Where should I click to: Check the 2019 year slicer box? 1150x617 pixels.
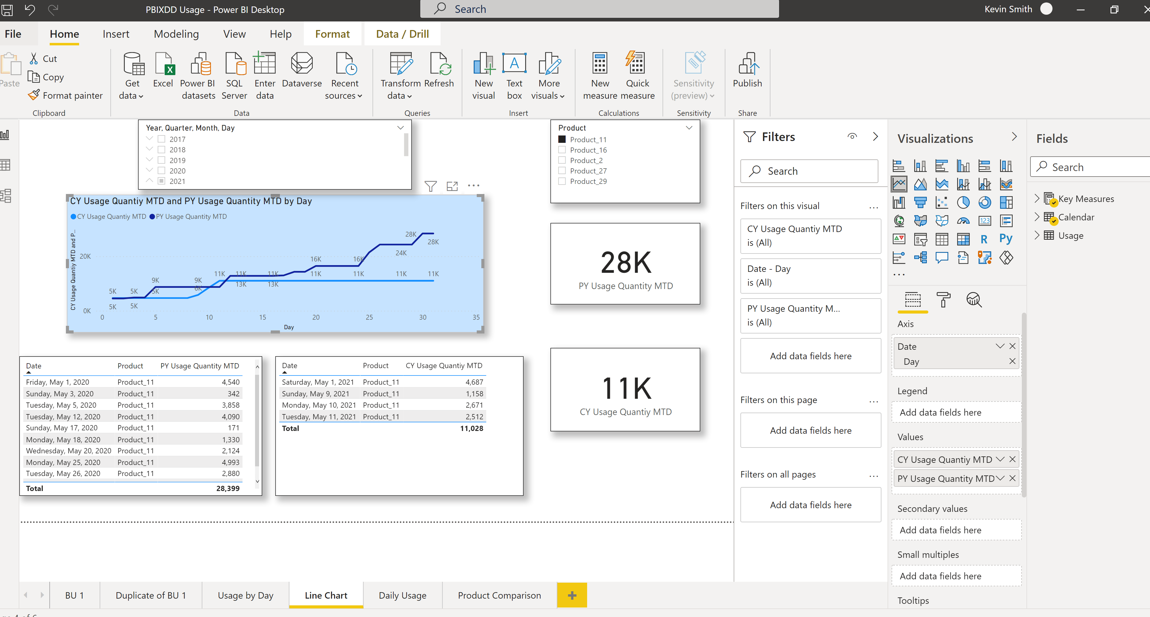[x=162, y=160]
